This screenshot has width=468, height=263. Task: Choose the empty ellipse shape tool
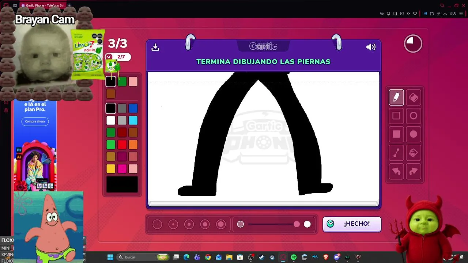pyautogui.click(x=414, y=116)
